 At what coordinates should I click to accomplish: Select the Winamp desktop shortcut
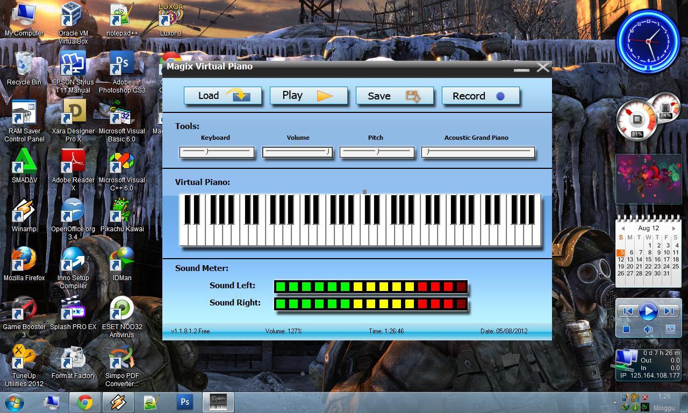(24, 215)
